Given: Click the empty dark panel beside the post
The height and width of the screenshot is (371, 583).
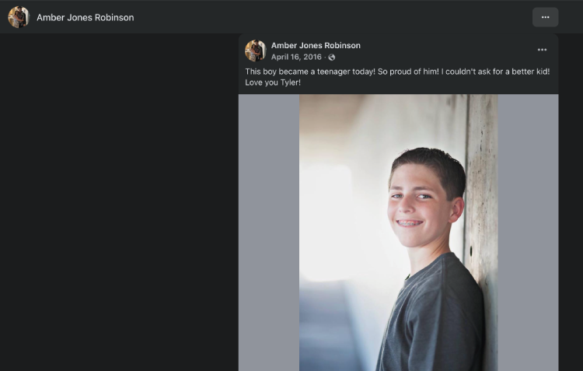Looking at the screenshot, I should coord(119,202).
